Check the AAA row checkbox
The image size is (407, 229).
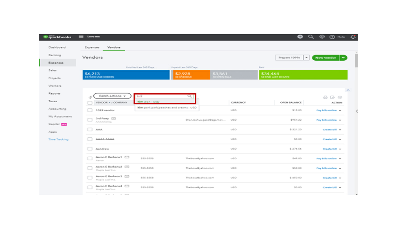point(90,130)
